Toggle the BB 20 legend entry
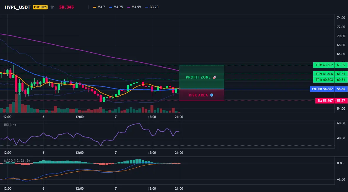 click(152, 7)
